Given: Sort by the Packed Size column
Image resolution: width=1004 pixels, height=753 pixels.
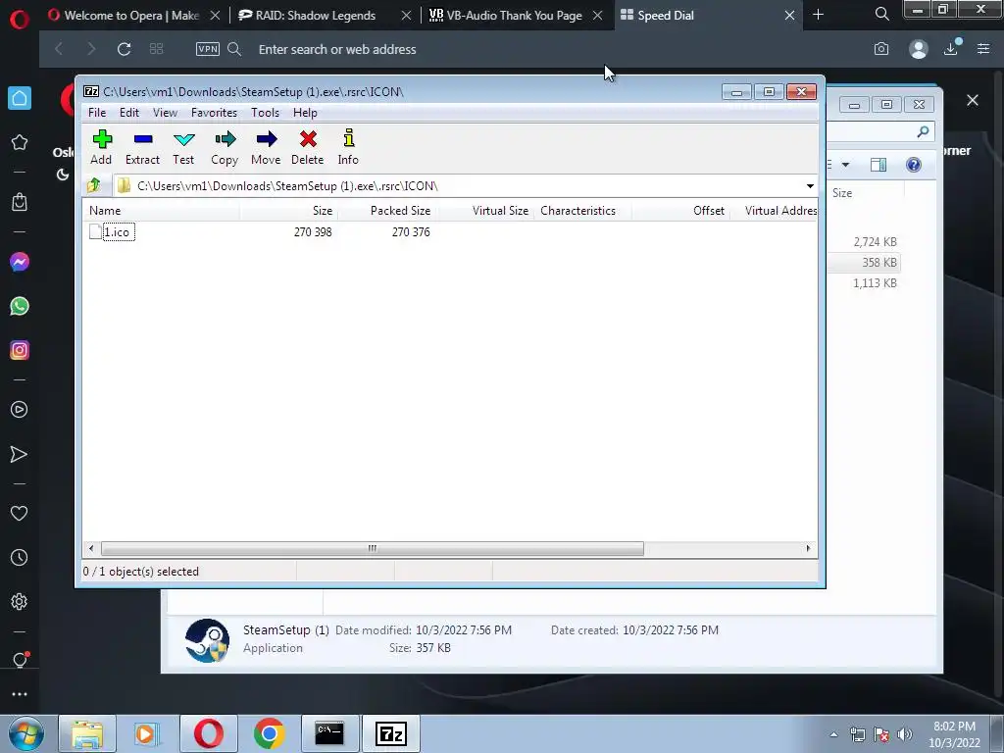Looking at the screenshot, I should coord(386,211).
